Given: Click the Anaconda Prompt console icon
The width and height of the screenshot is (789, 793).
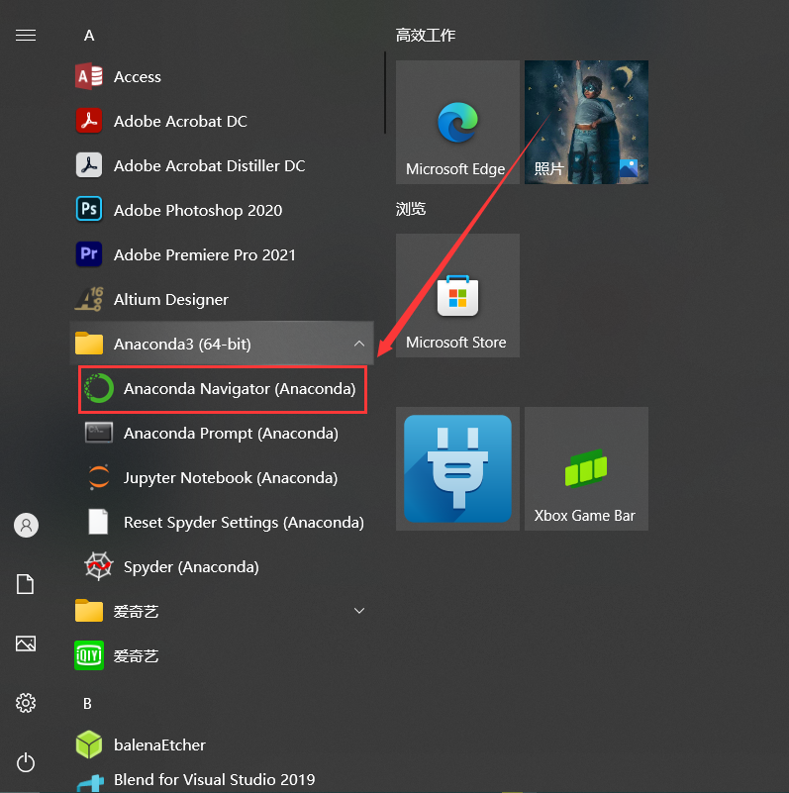Looking at the screenshot, I should (99, 433).
